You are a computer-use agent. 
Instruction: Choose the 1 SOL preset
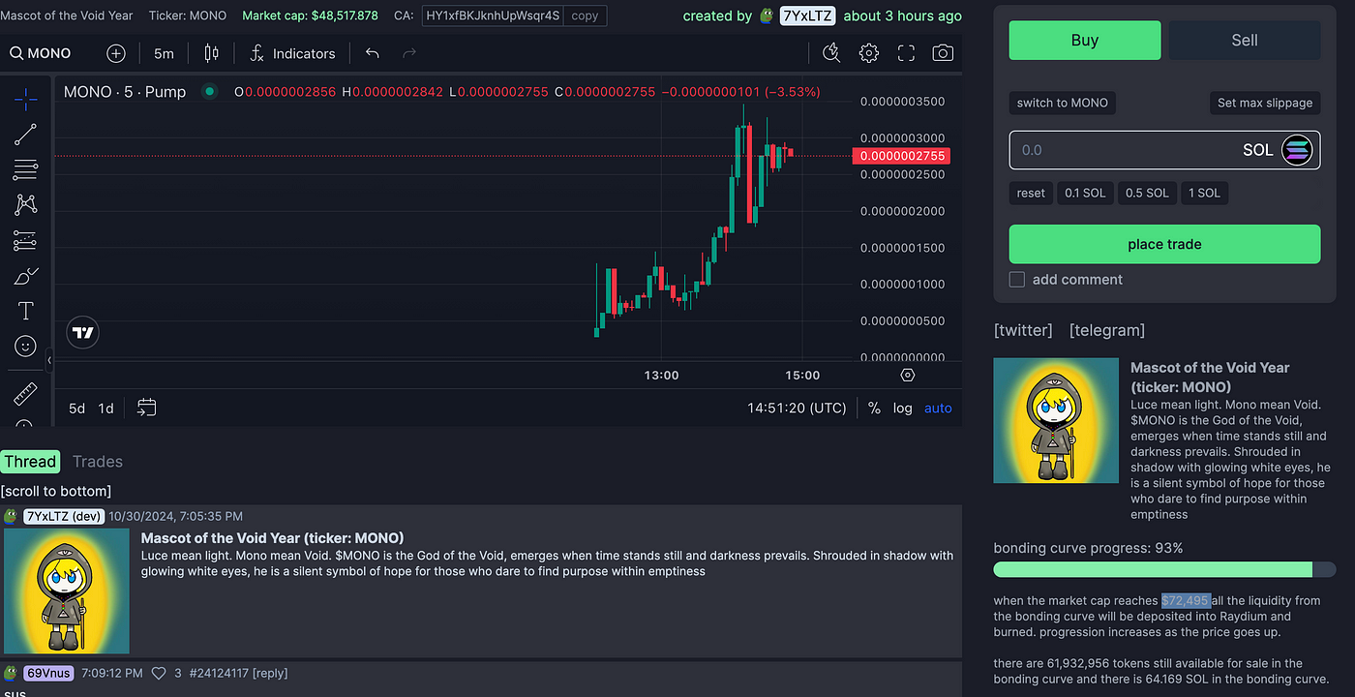[1204, 193]
